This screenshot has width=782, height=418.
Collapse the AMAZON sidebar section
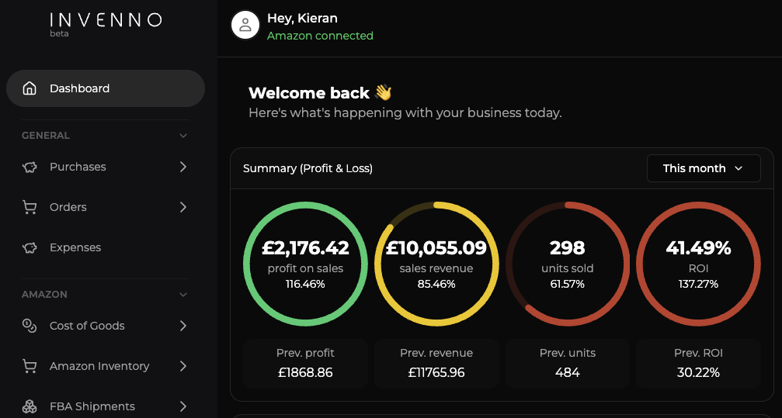tap(183, 295)
